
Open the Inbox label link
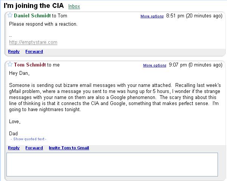74,6
